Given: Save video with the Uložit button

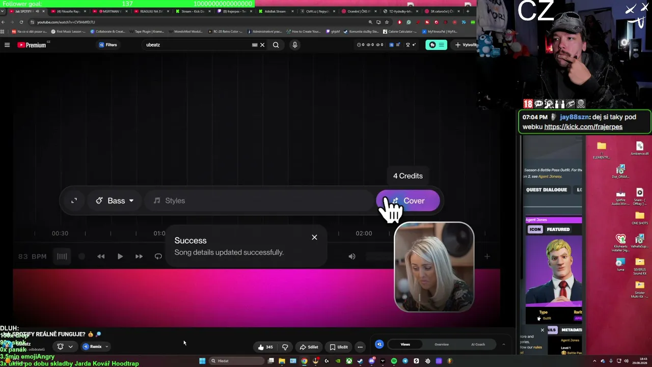Looking at the screenshot, I should 339,347.
